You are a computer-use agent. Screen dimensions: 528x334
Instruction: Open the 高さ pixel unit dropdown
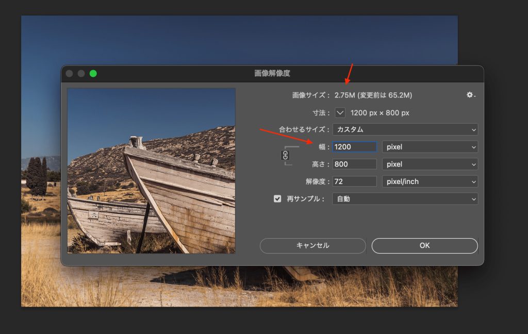click(430, 164)
